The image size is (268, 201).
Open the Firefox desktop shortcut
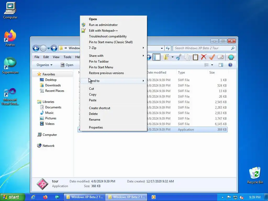point(10,38)
